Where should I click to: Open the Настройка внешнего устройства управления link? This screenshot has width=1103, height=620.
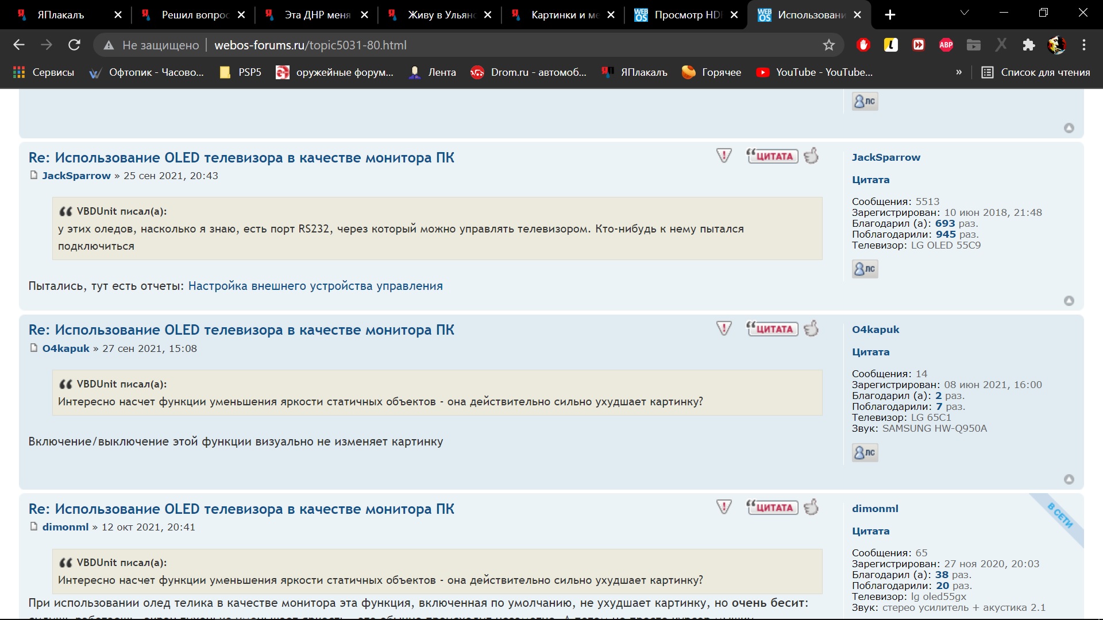(x=315, y=286)
